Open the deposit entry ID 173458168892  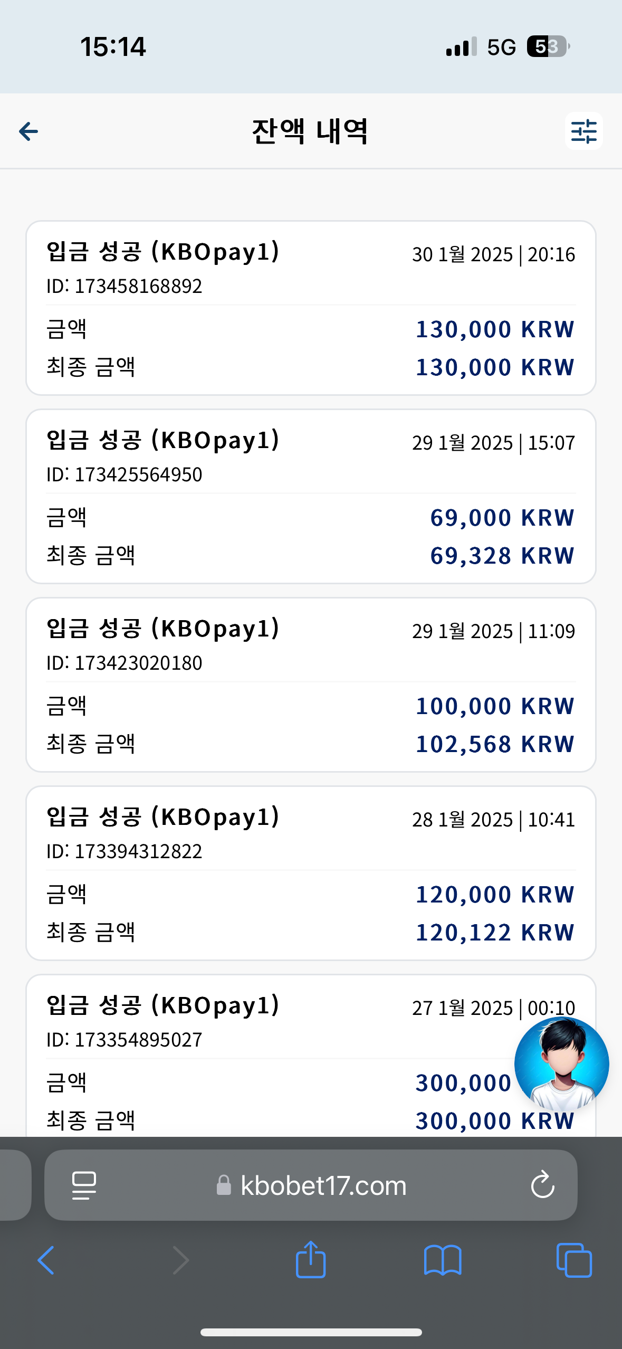311,308
